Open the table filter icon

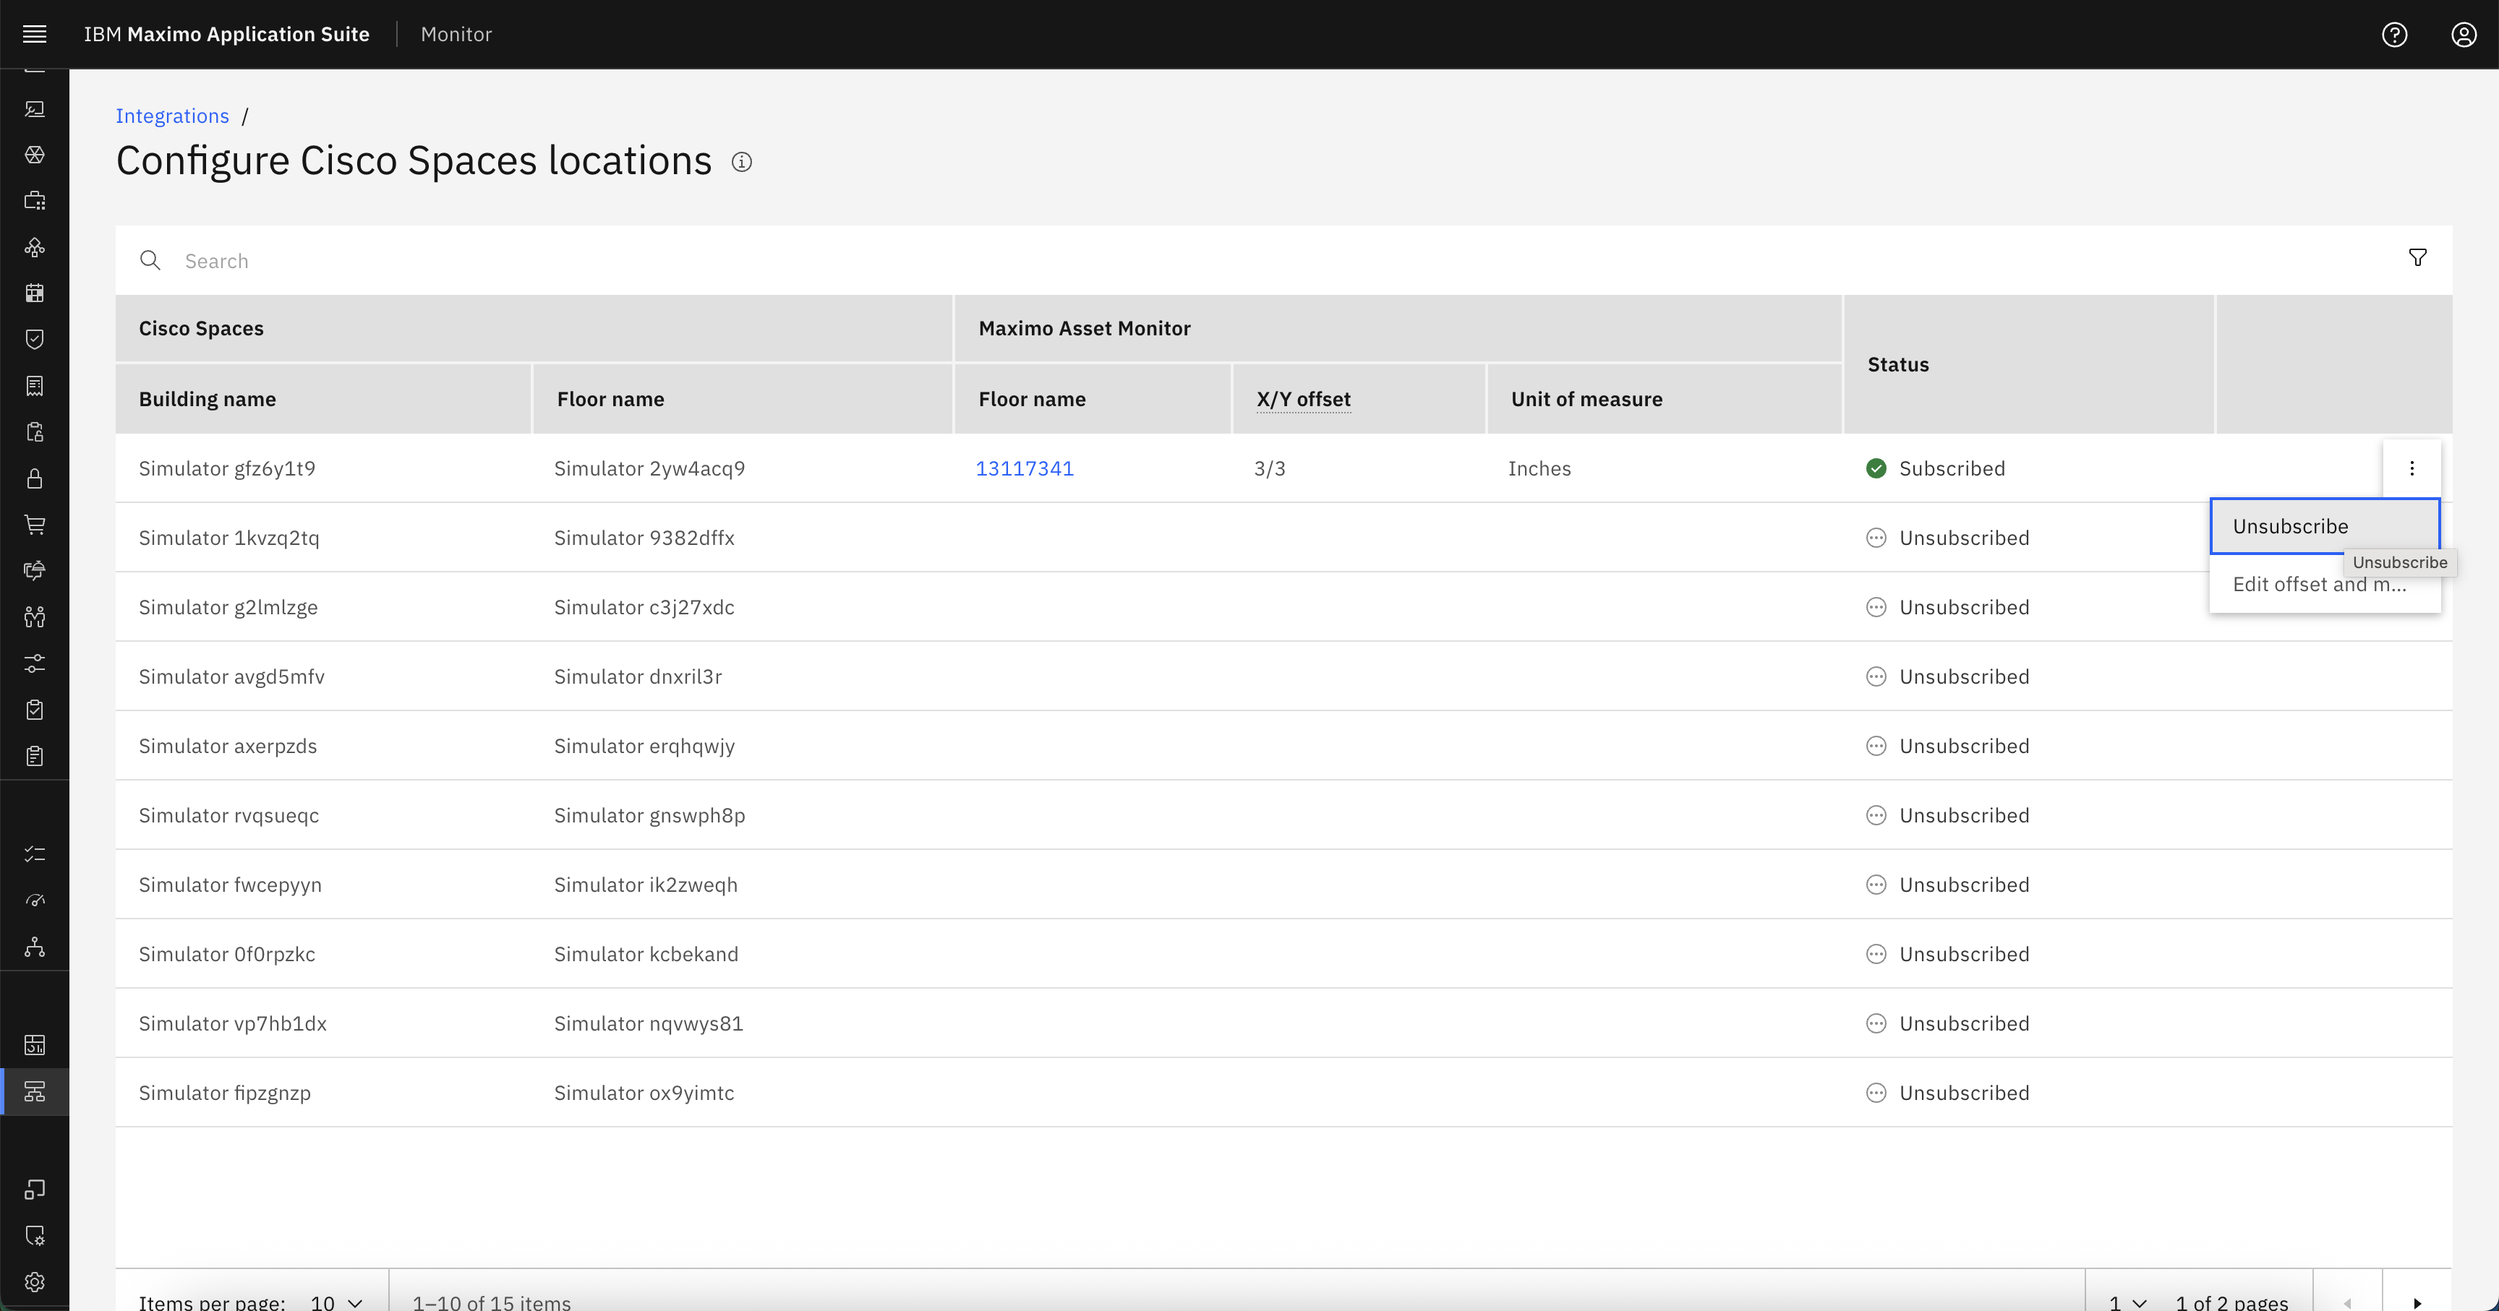point(2417,257)
